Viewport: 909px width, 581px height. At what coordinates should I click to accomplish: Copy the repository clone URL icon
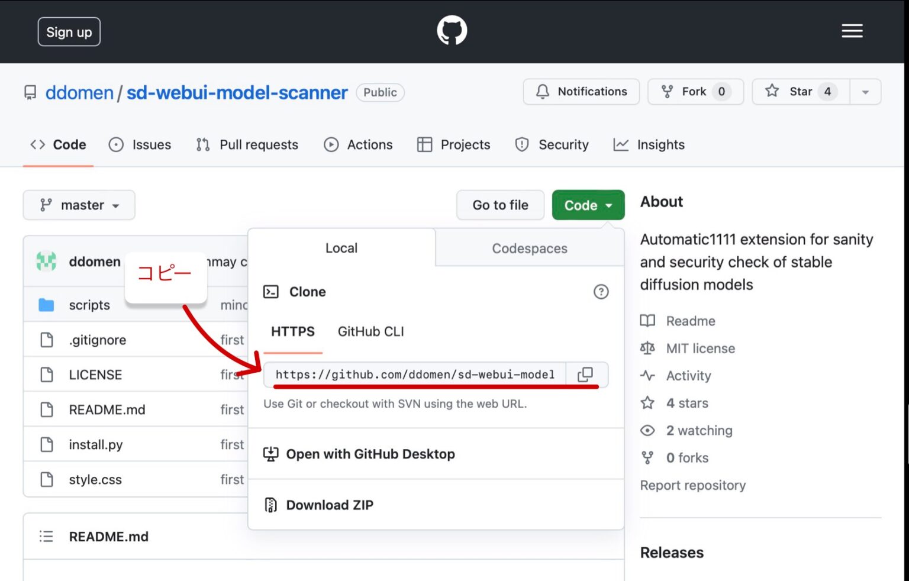point(585,374)
